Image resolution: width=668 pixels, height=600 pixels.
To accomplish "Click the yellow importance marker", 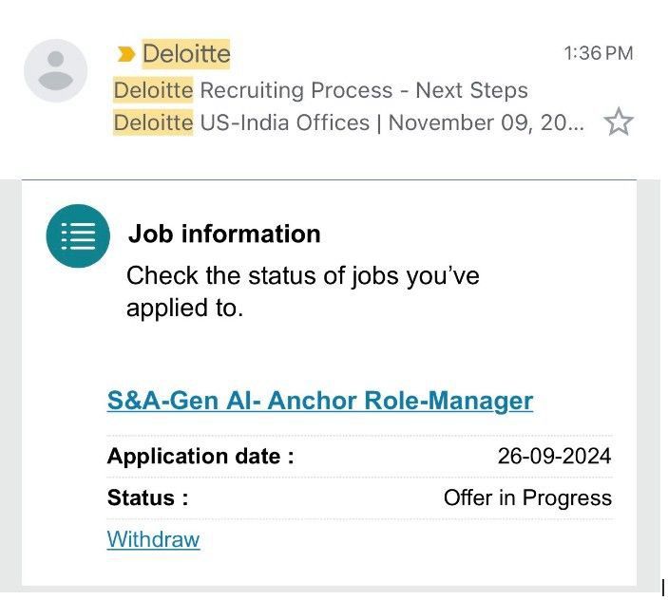I will click(125, 54).
